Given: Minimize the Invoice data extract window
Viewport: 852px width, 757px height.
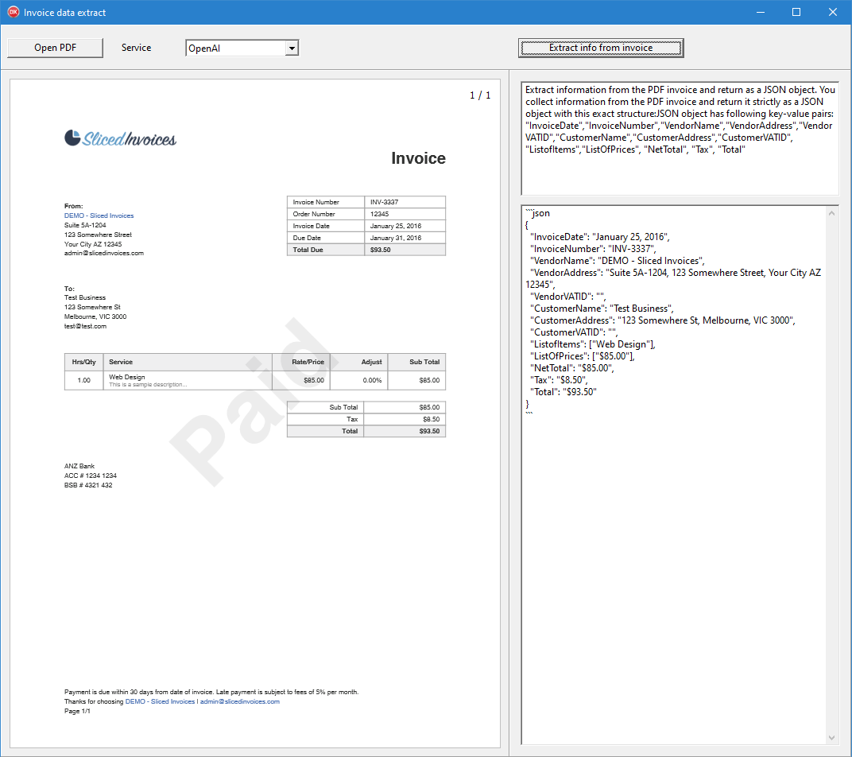Looking at the screenshot, I should pos(760,12).
